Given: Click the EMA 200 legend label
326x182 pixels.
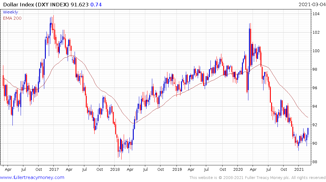Looking at the screenshot, I should pyautogui.click(x=12, y=18).
